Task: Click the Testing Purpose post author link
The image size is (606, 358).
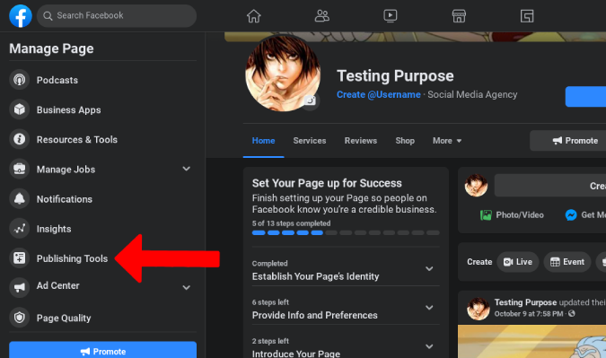Action: coord(525,302)
